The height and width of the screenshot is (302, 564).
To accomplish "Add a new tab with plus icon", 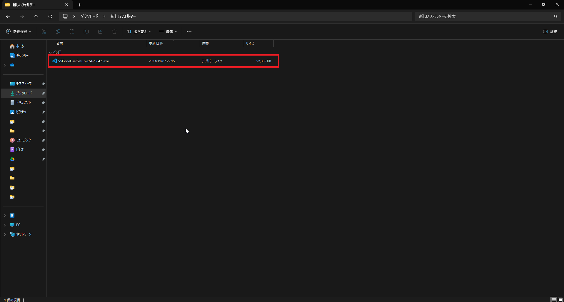I will tap(79, 5).
